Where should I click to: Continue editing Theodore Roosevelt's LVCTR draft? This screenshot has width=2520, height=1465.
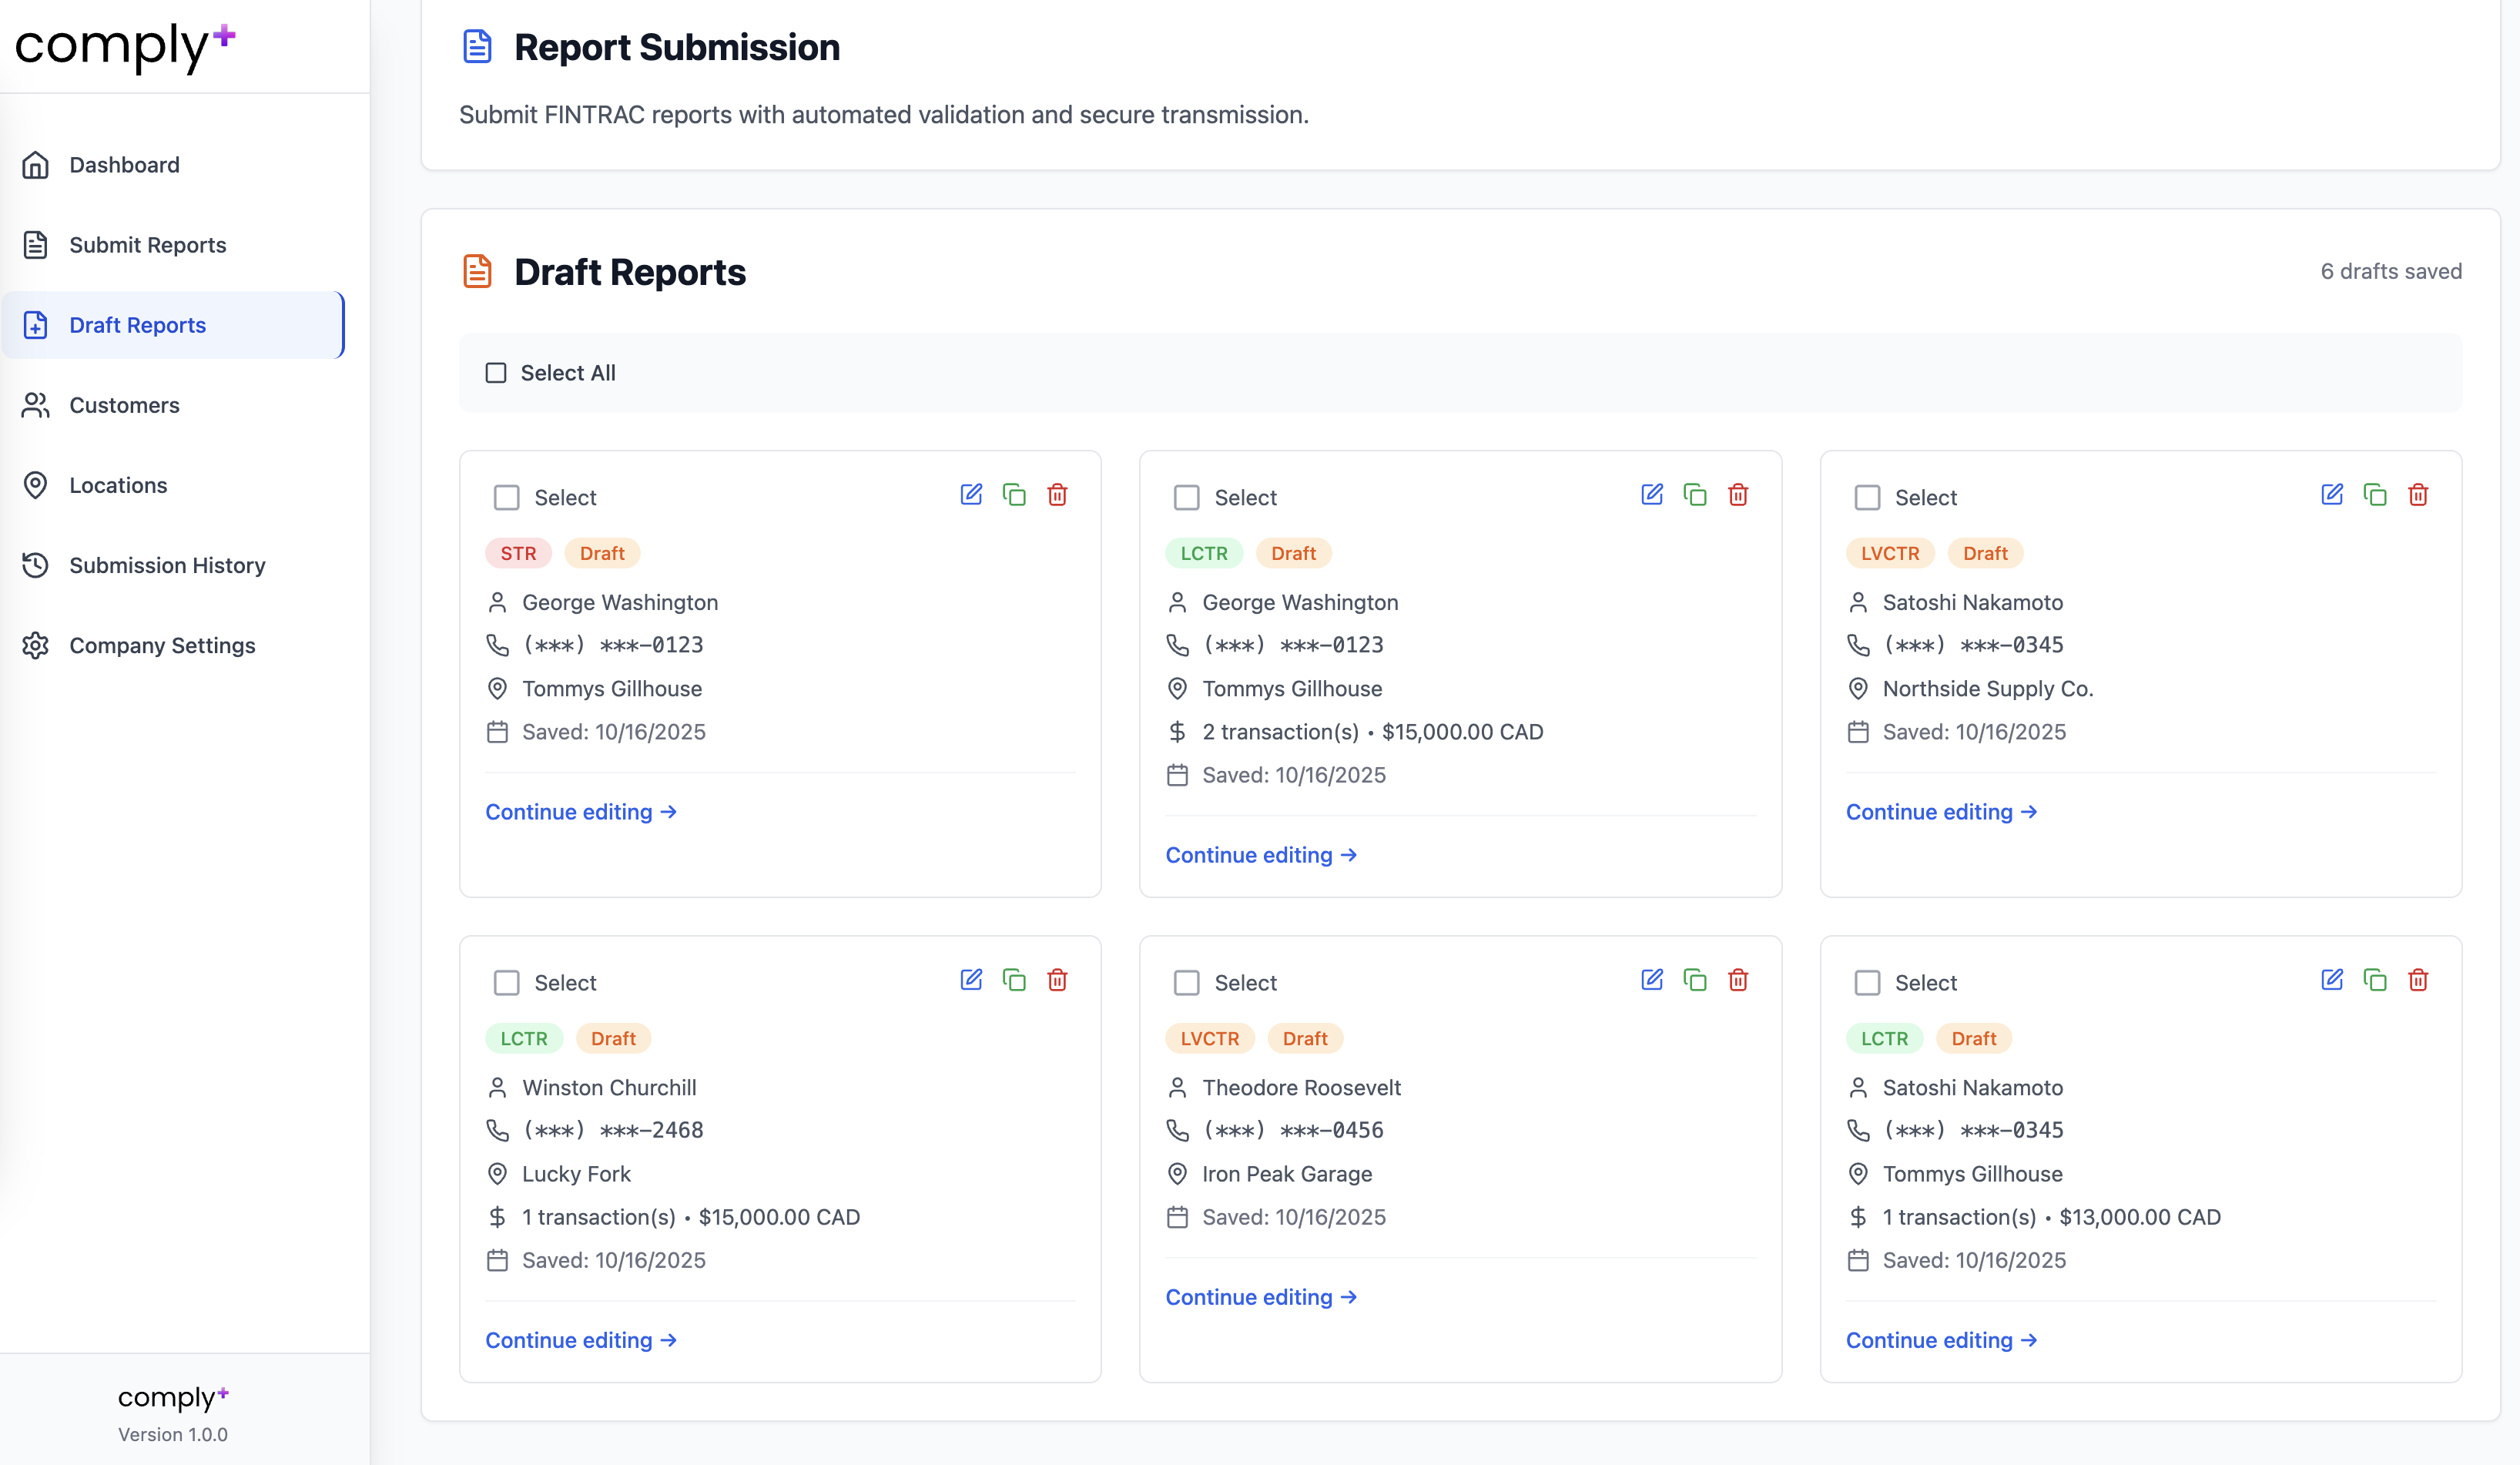click(1261, 1296)
